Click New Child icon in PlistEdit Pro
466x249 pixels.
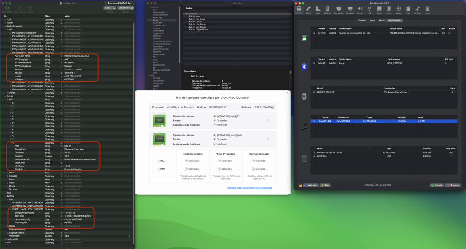pyautogui.click(x=7, y=8)
